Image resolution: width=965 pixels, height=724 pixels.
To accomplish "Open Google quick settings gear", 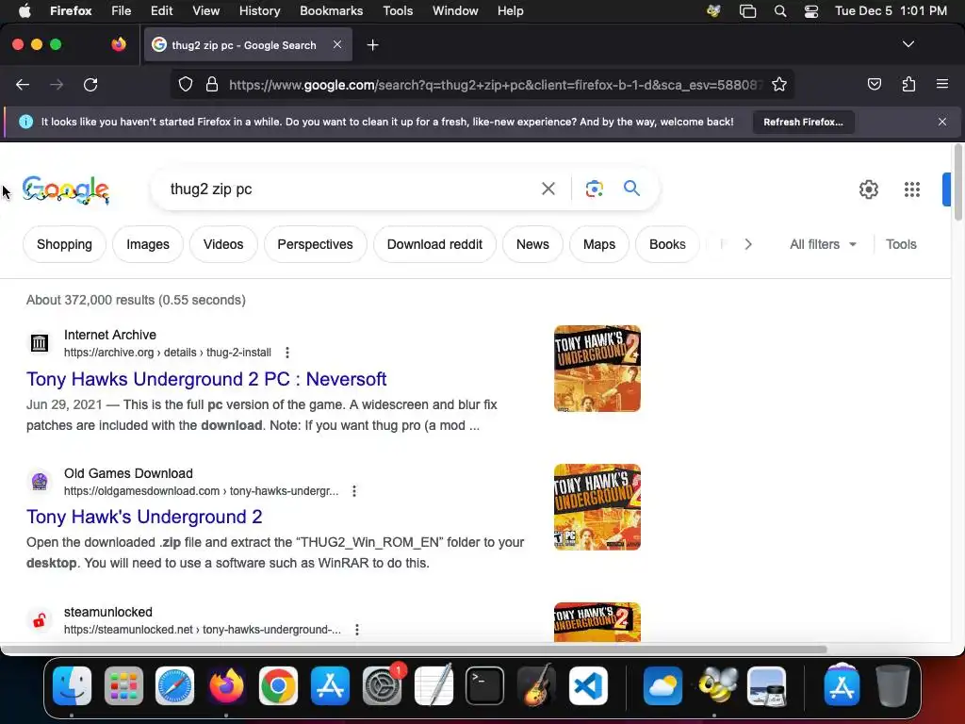I will tap(868, 189).
